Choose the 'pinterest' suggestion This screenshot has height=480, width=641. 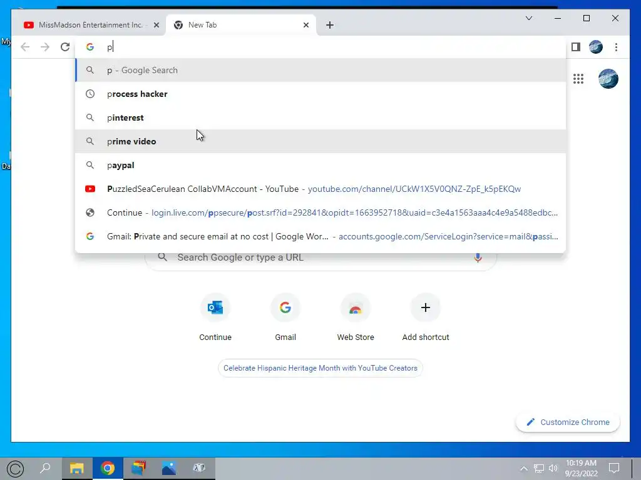(x=320, y=117)
